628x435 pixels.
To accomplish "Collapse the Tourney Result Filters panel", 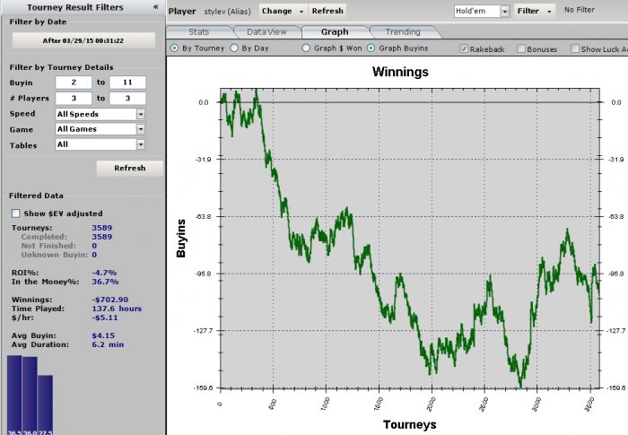I will tap(156, 7).
